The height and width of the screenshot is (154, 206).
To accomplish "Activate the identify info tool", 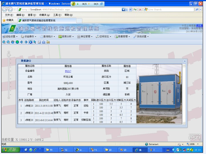I will (30, 42).
